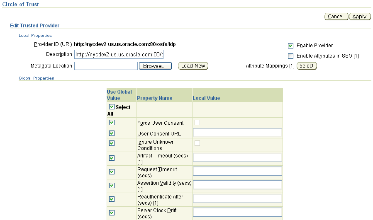Screen dimensions: 373x220
Task: Focus the Reauthenticate After local value field
Action: (237, 198)
